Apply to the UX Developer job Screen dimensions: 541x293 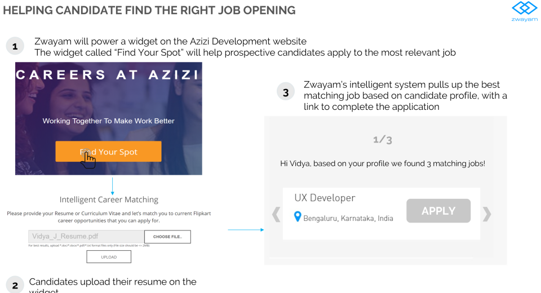(438, 211)
